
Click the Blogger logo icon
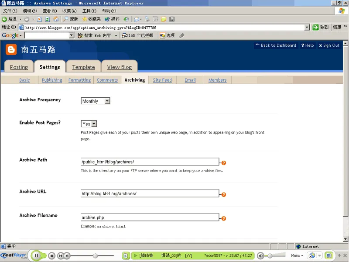coord(10,49)
